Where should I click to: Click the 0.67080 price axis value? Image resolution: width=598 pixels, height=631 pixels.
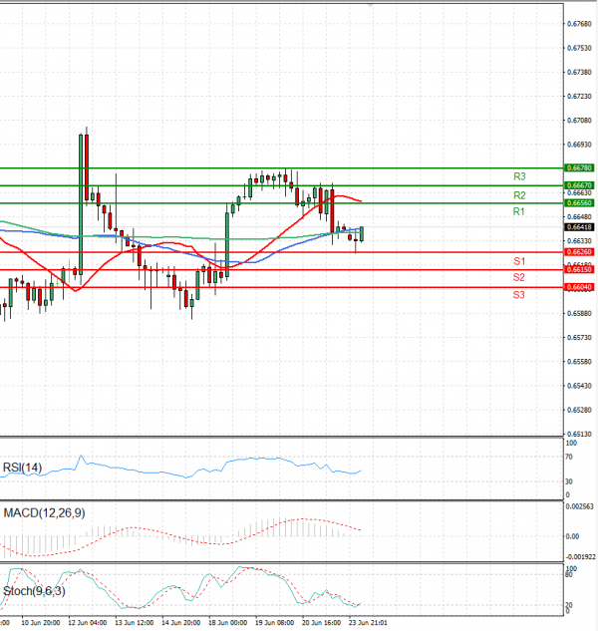pyautogui.click(x=579, y=121)
